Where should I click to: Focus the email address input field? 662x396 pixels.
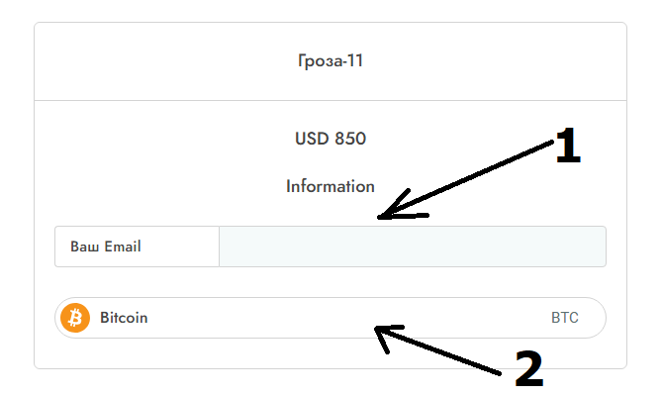point(412,247)
